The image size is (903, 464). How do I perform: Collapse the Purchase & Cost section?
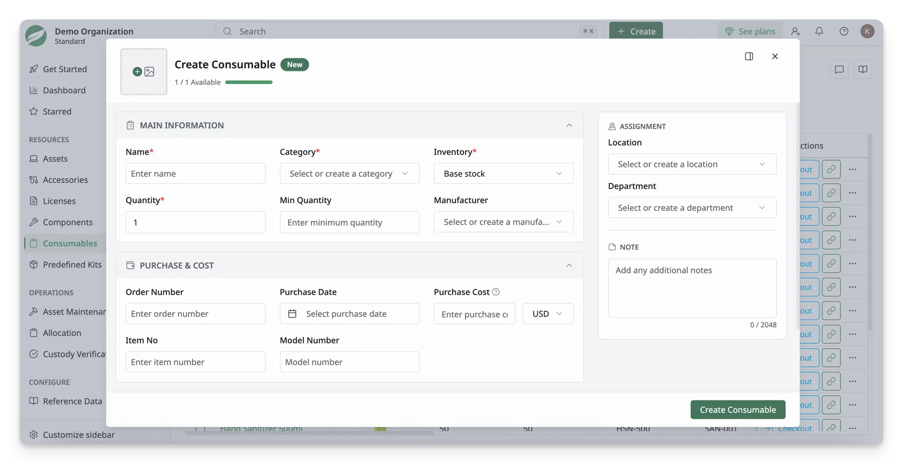569,265
